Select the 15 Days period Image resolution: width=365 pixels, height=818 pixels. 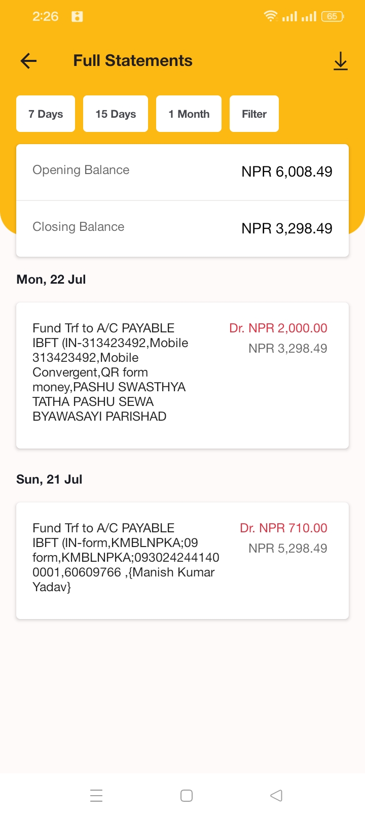pos(116,114)
